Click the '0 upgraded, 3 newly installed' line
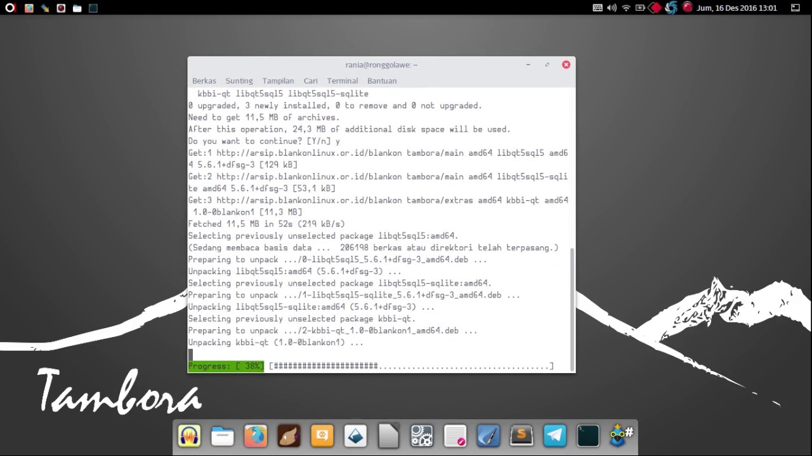Image resolution: width=812 pixels, height=456 pixels. point(335,106)
